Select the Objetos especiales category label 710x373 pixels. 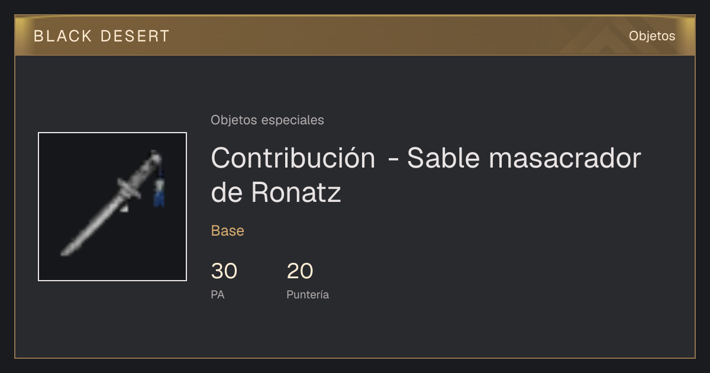click(267, 120)
